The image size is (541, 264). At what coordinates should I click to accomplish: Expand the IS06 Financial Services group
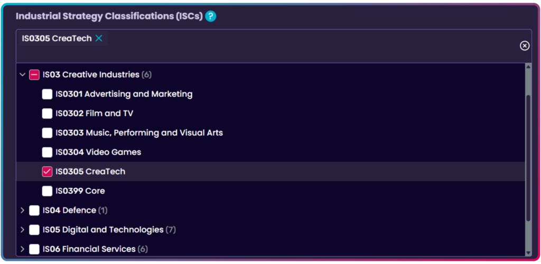22,249
